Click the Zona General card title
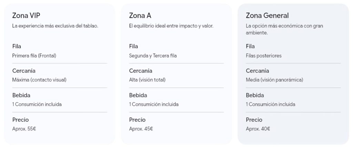353x147 pixels. click(x=267, y=15)
